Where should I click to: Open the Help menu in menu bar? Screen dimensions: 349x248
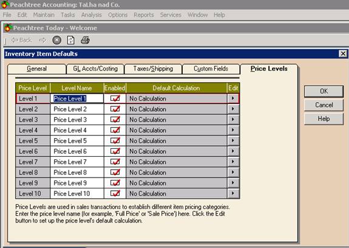(219, 15)
